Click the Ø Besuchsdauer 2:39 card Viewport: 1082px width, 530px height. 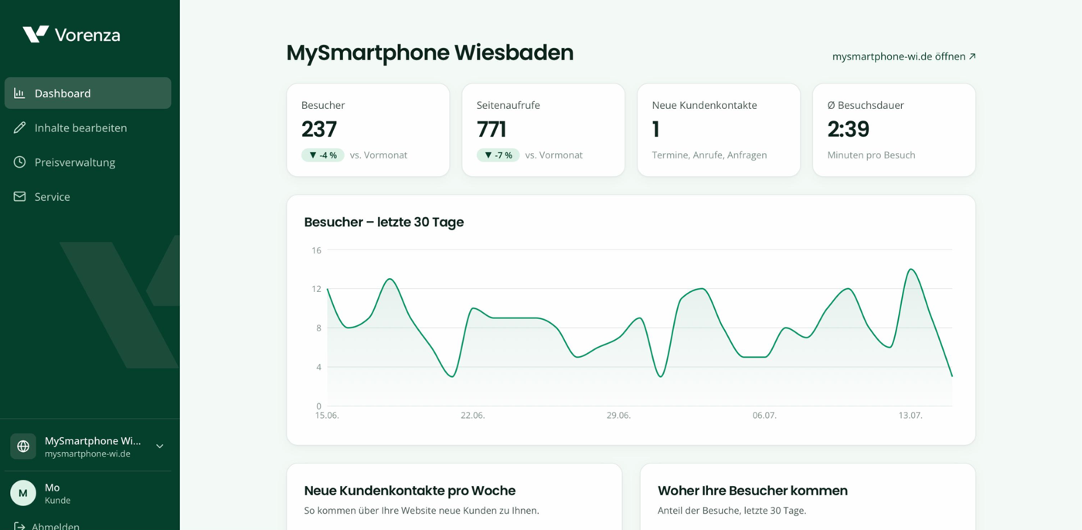[894, 130]
